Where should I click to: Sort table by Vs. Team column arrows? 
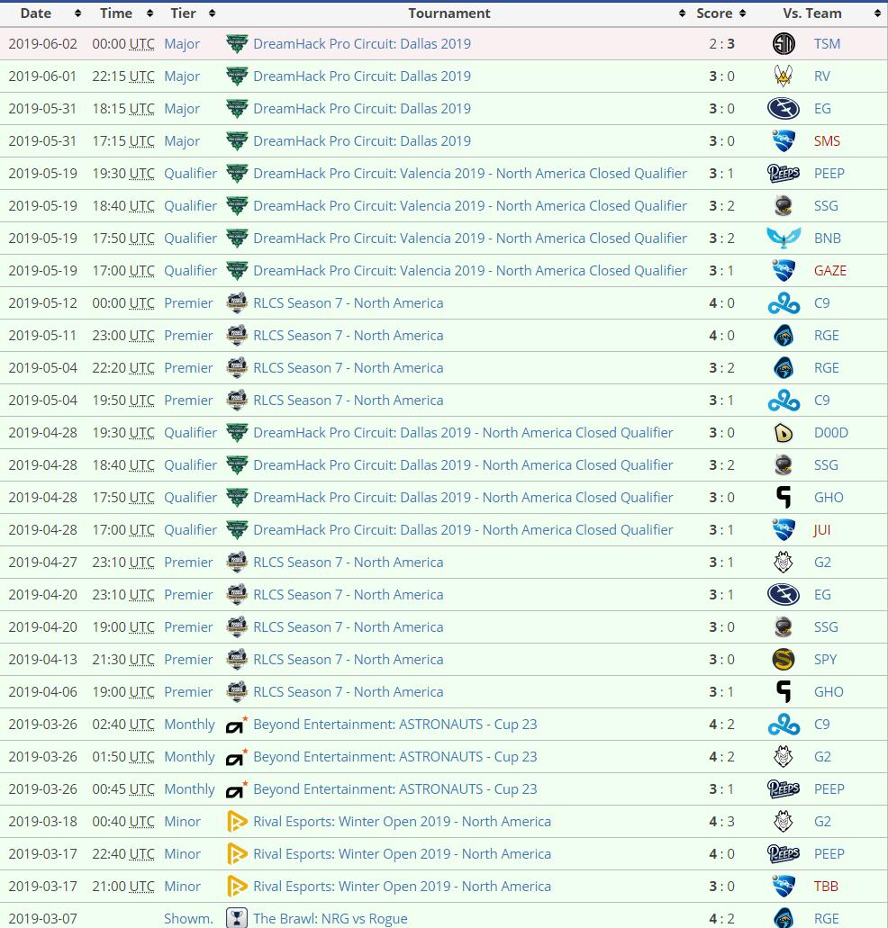pos(877,14)
